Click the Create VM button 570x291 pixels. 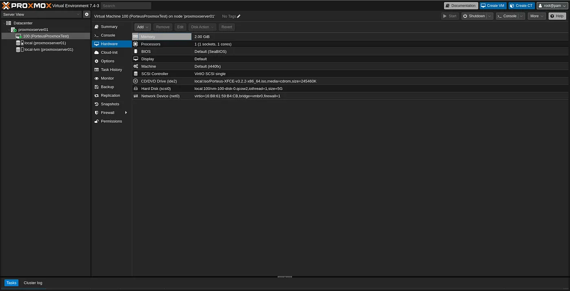(x=493, y=6)
